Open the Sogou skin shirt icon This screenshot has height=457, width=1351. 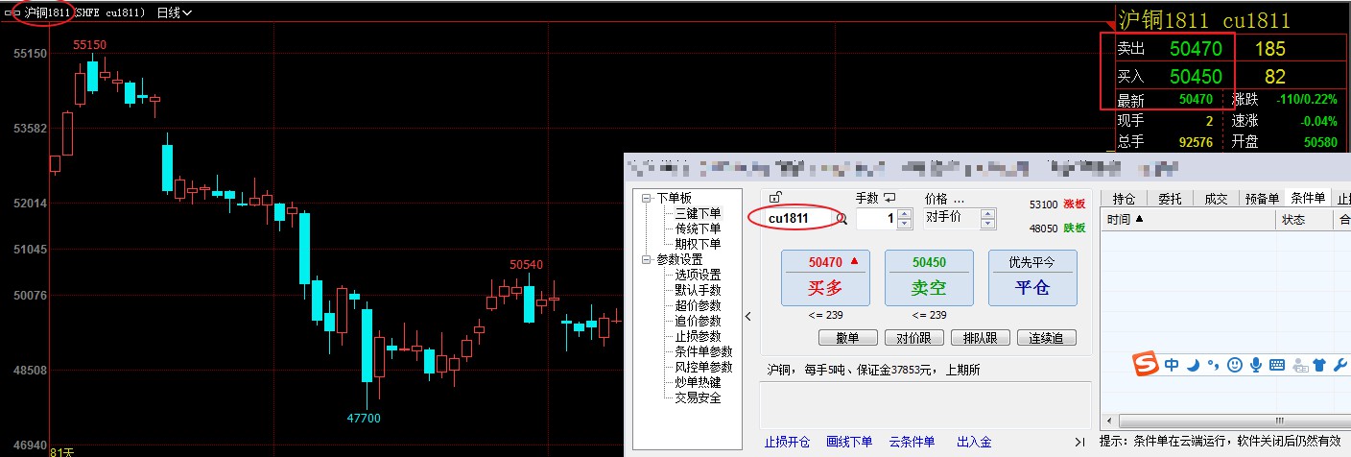[1319, 365]
